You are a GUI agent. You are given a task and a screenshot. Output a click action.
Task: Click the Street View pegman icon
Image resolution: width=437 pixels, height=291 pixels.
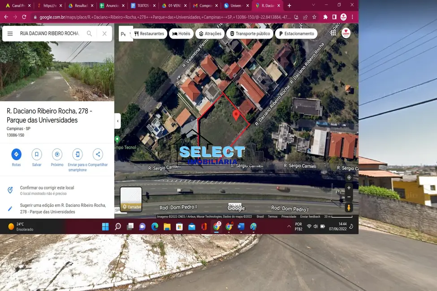click(x=349, y=207)
